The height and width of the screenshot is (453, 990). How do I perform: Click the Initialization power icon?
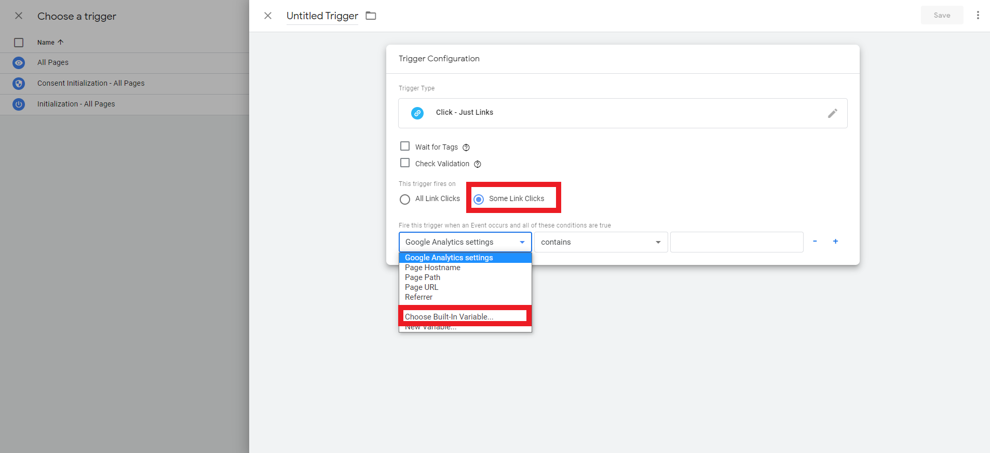19,104
